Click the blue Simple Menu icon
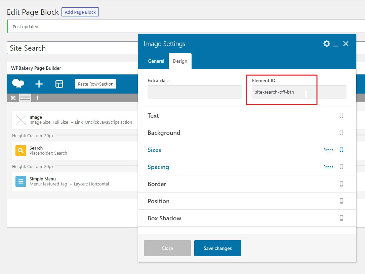 (x=21, y=181)
